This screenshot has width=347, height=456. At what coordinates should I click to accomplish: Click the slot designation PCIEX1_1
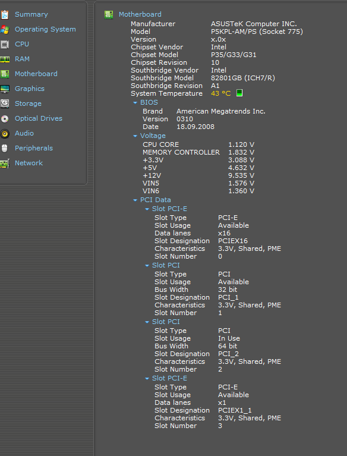click(235, 410)
